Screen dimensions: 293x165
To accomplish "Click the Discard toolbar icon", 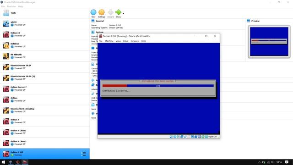I will coord(111,12).
